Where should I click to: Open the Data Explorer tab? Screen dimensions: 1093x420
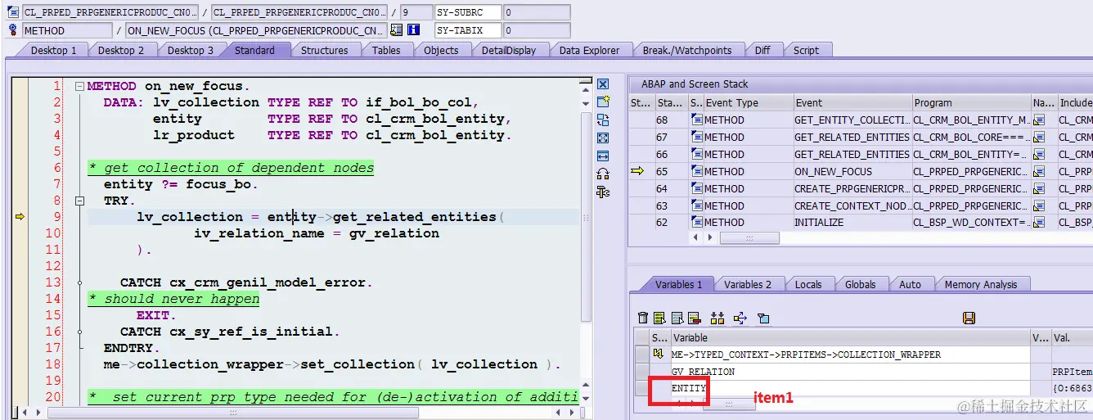590,50
